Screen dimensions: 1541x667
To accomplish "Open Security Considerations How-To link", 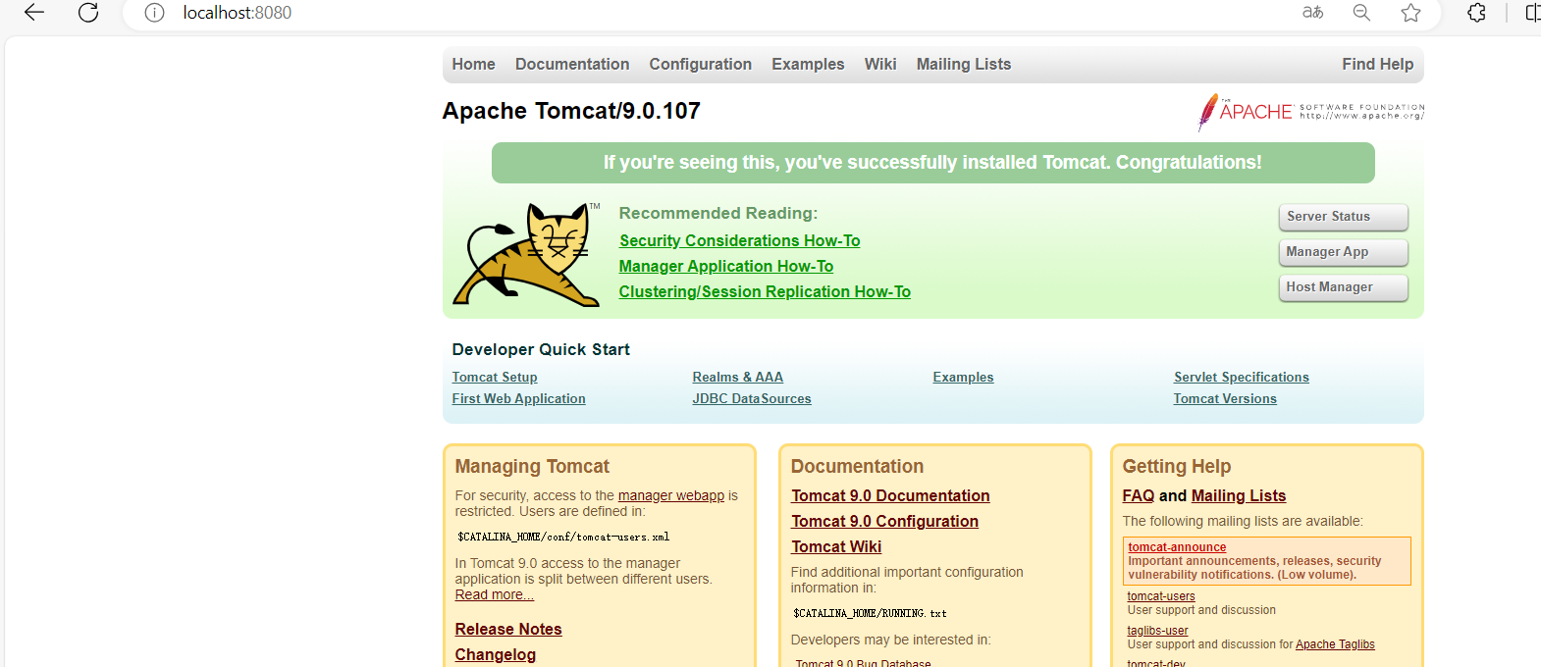I will point(739,240).
